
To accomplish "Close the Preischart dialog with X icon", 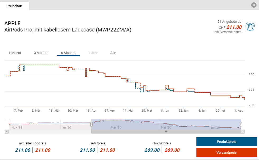I will pyautogui.click(x=254, y=5).
